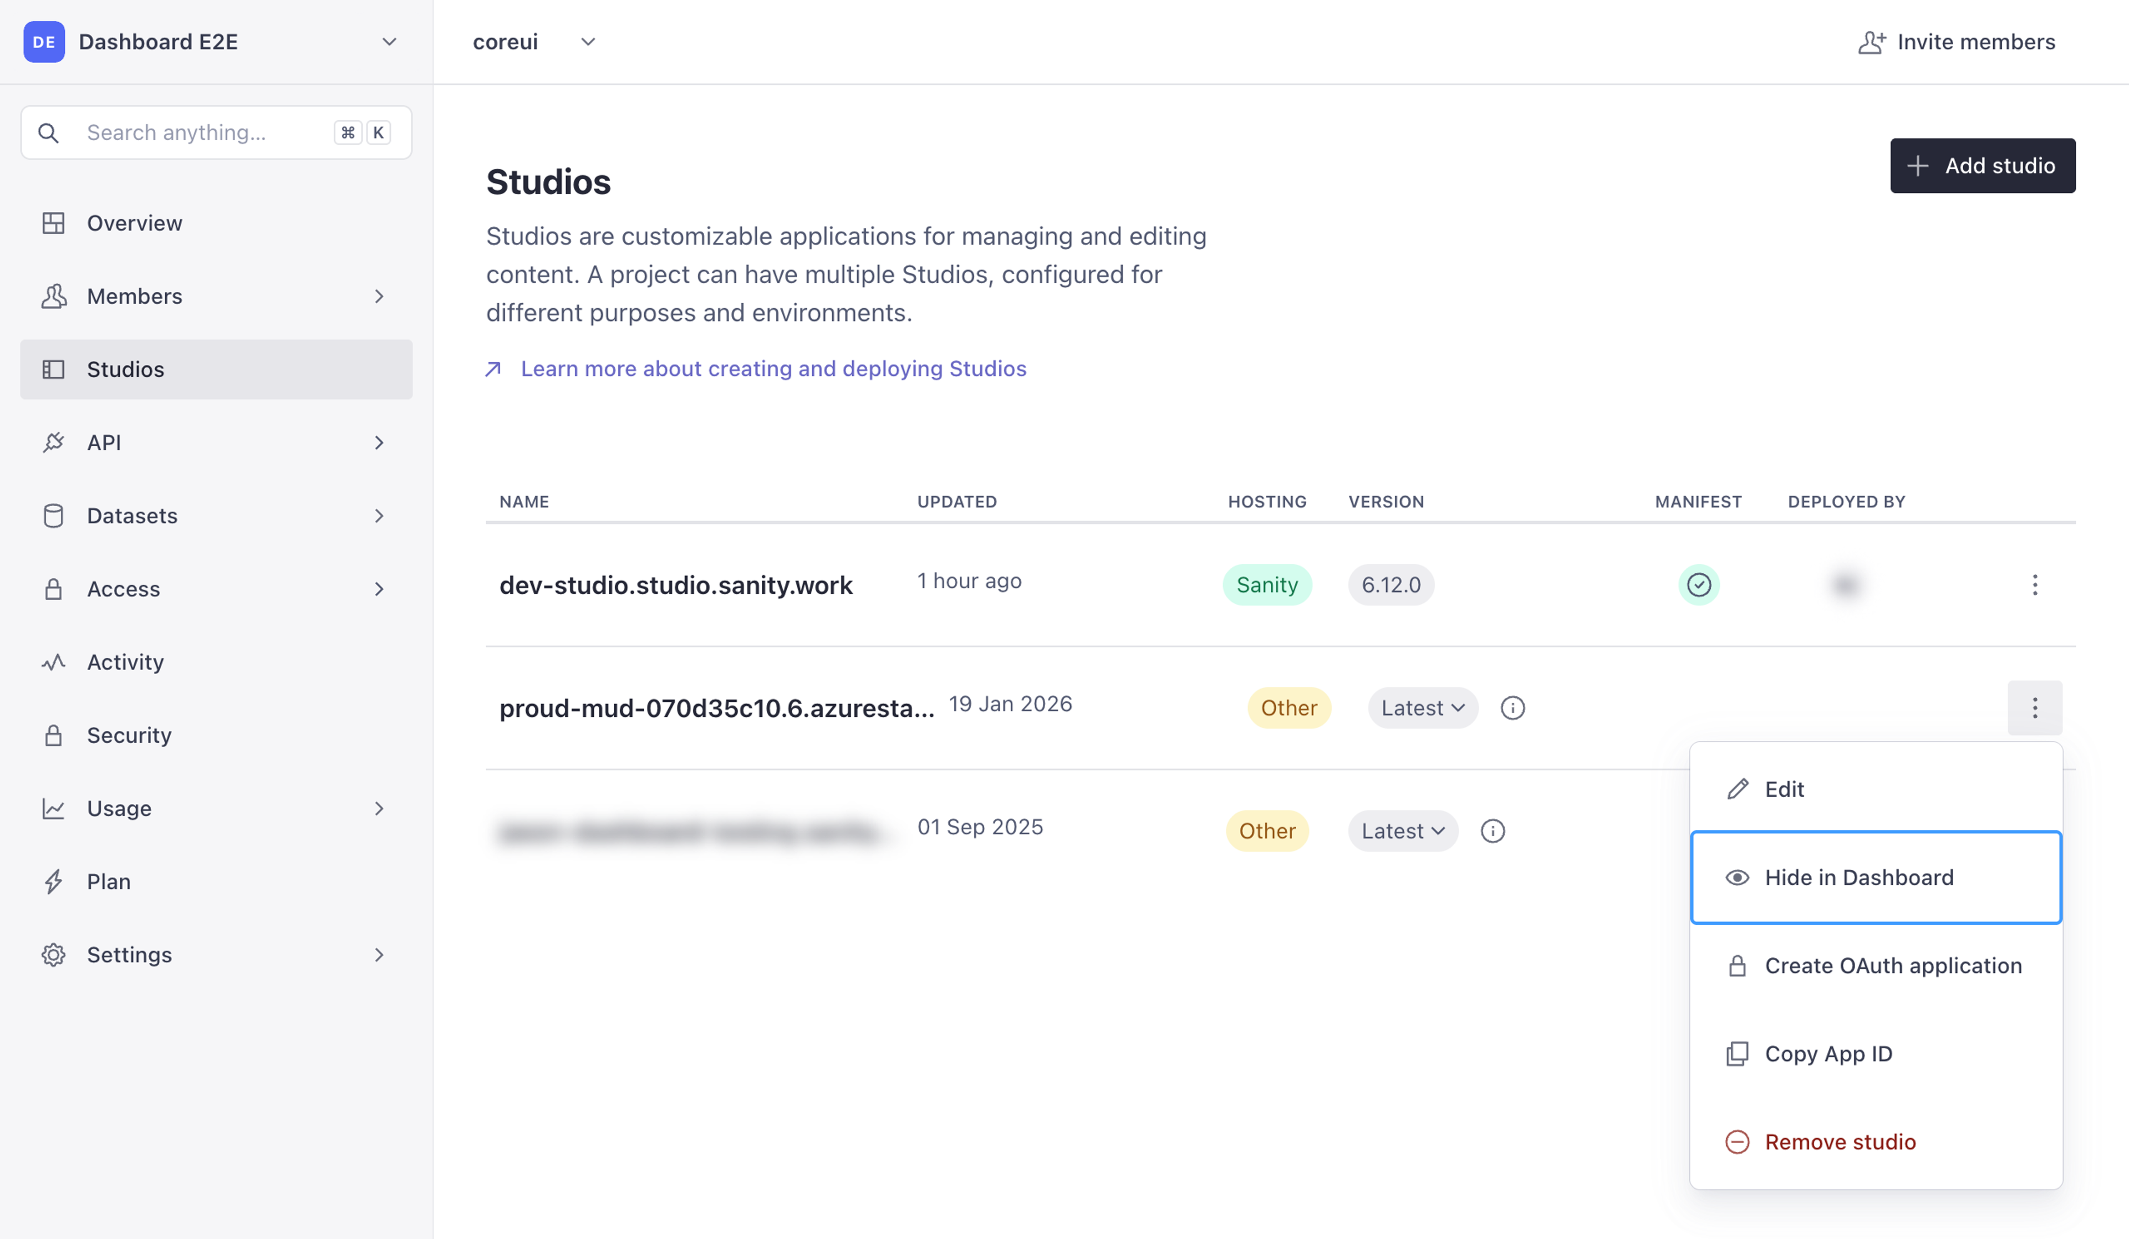Select Remove studio in the menu
This screenshot has width=2129, height=1239.
coord(1875,1142)
